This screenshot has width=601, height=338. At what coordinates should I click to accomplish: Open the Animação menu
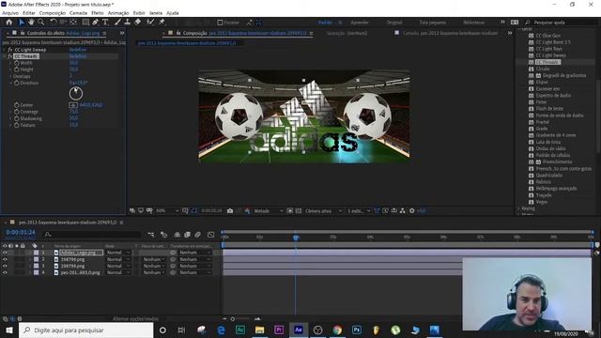pyautogui.click(x=118, y=13)
